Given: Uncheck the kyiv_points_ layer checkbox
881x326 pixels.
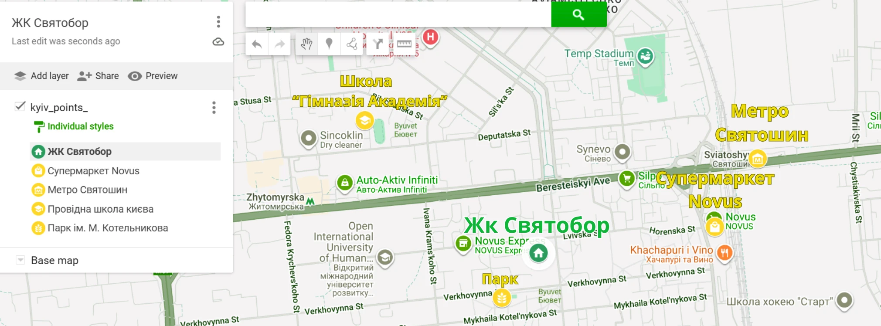Looking at the screenshot, I should click(x=20, y=107).
